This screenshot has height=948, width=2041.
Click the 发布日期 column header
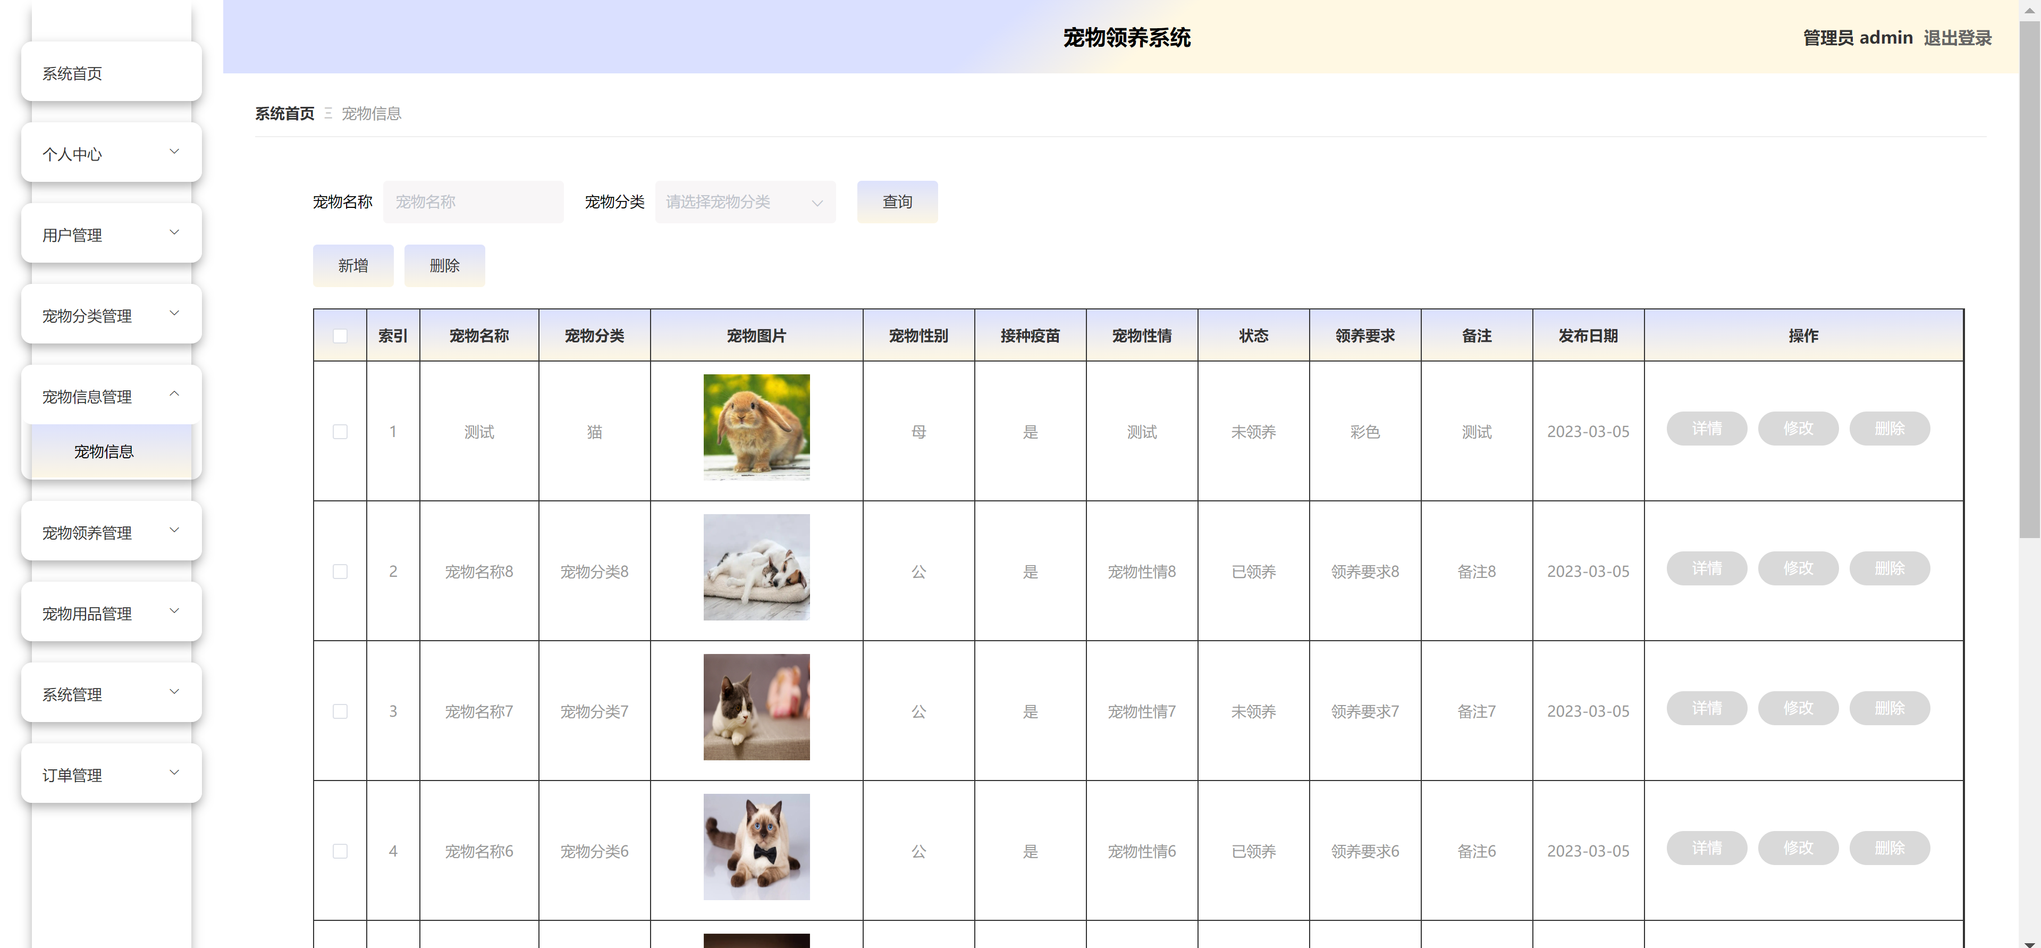tap(1588, 336)
